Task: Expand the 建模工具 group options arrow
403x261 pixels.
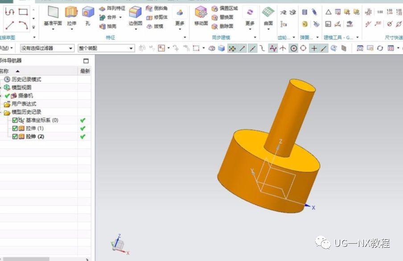Action: point(357,37)
